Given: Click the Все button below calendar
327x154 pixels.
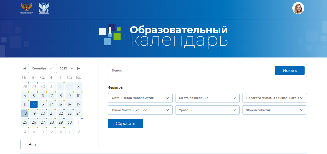Looking at the screenshot, I should [32, 145].
